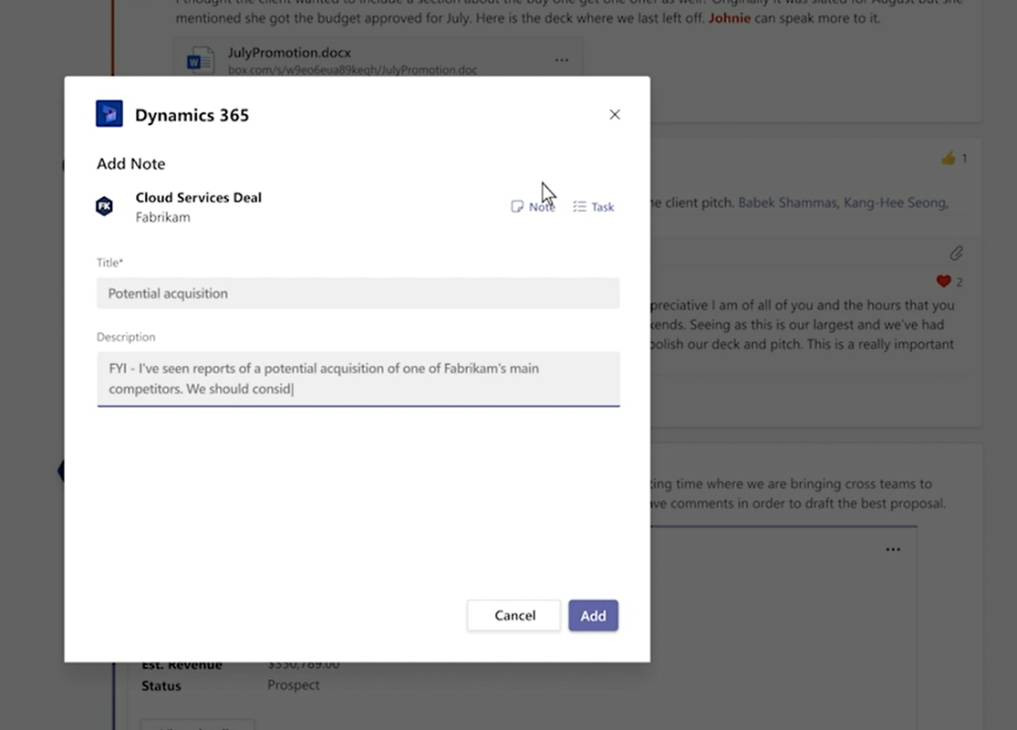Open the JulyPromotion.docx file link
The image size is (1017, 730).
point(289,53)
